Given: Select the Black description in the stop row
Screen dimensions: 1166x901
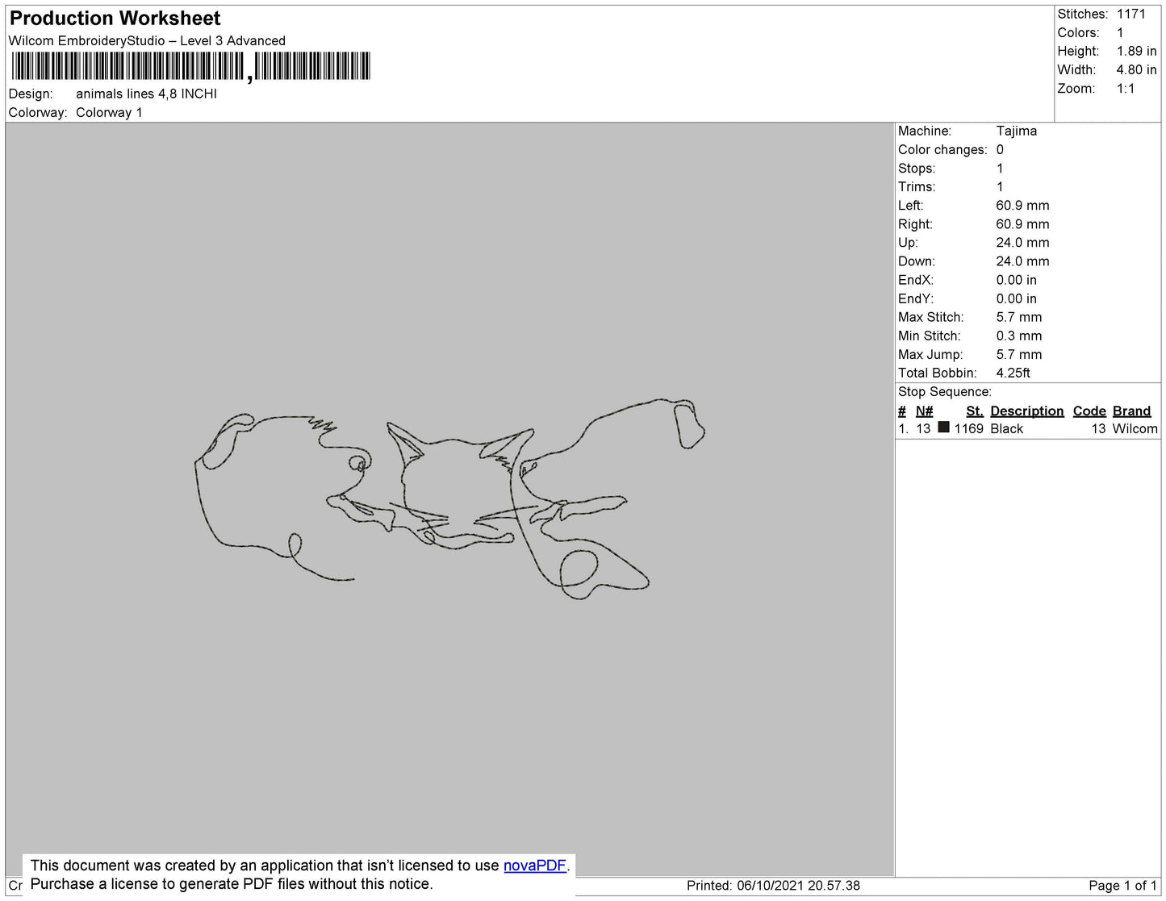Looking at the screenshot, I should 1006,428.
